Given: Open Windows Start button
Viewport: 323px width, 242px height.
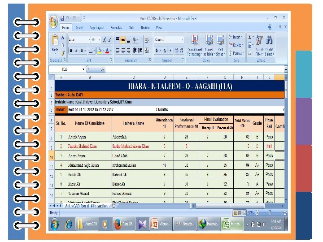Looking at the screenshot, I should coord(54,224).
